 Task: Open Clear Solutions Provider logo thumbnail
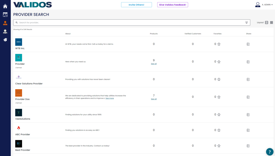pyautogui.click(x=19, y=77)
